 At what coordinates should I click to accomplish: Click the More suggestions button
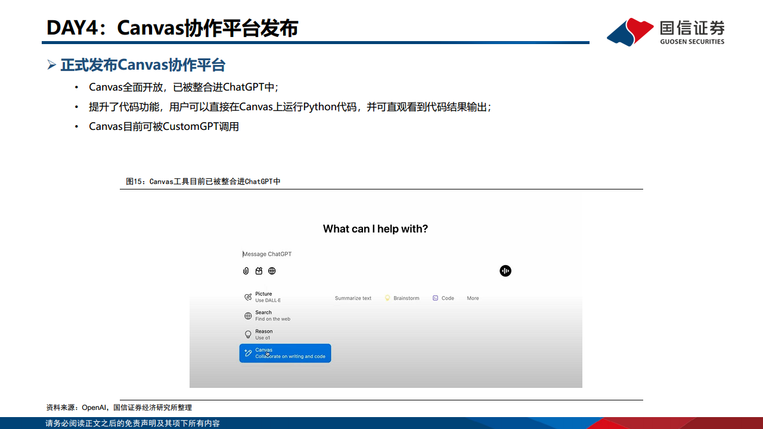[473, 298]
